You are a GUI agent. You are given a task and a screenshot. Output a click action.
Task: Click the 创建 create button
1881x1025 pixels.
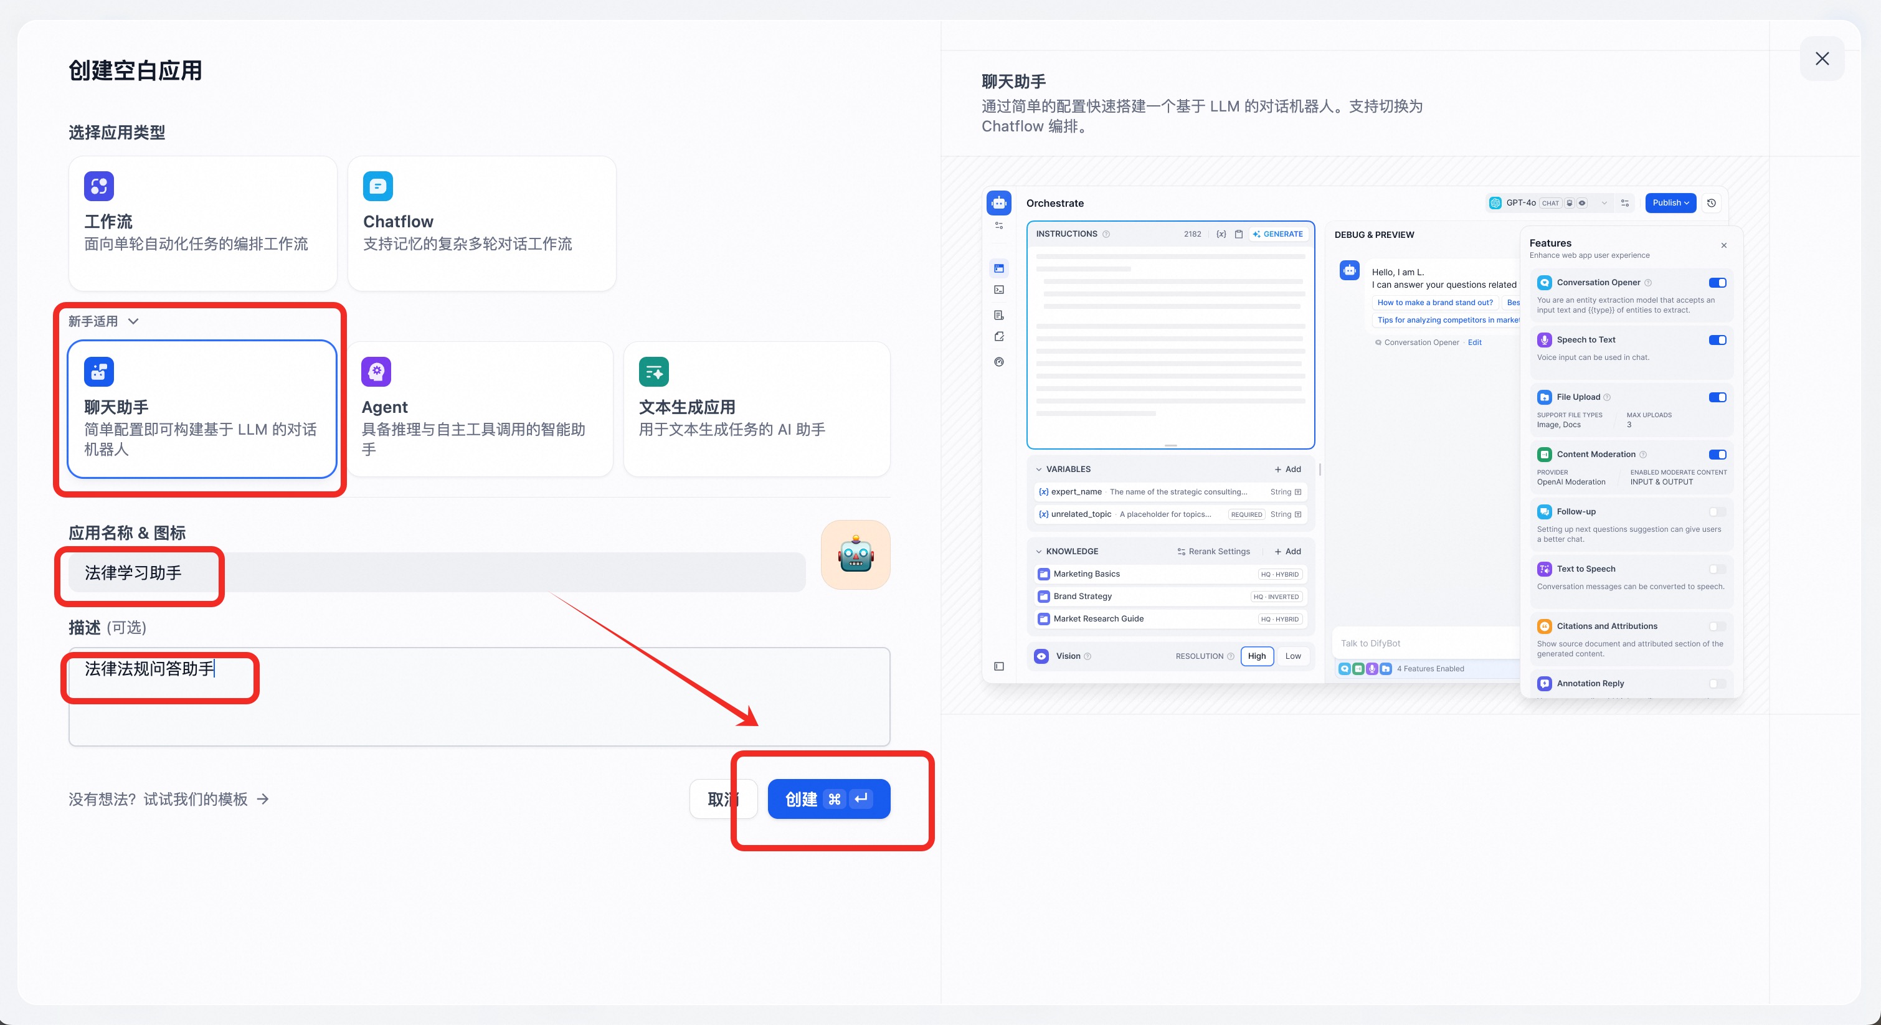pyautogui.click(x=828, y=800)
